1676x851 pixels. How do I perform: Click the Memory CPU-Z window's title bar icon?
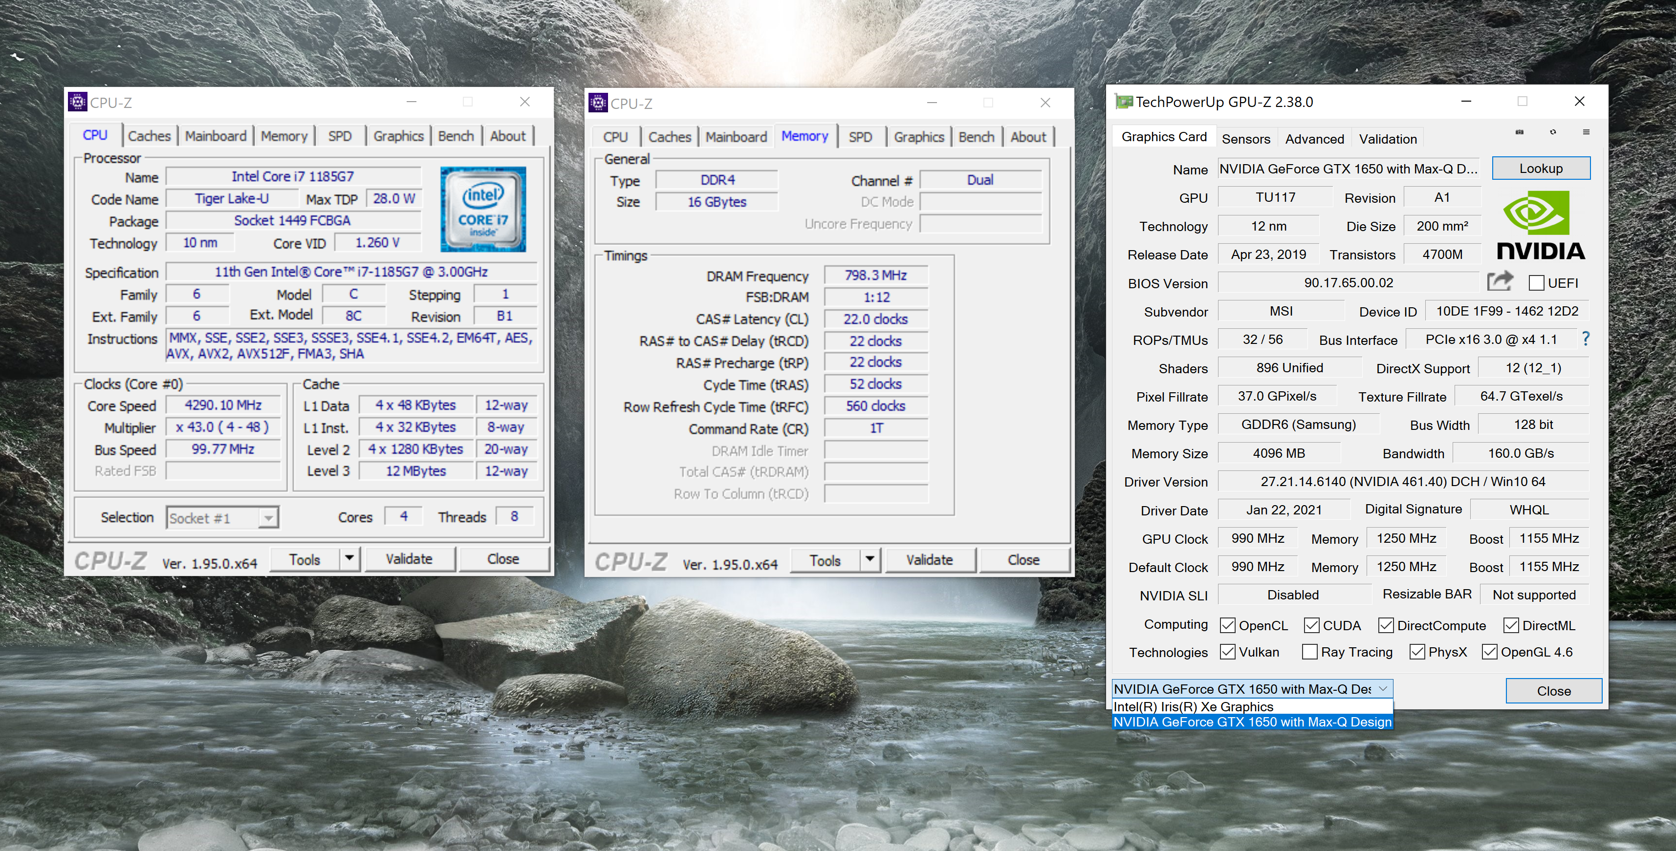point(598,103)
